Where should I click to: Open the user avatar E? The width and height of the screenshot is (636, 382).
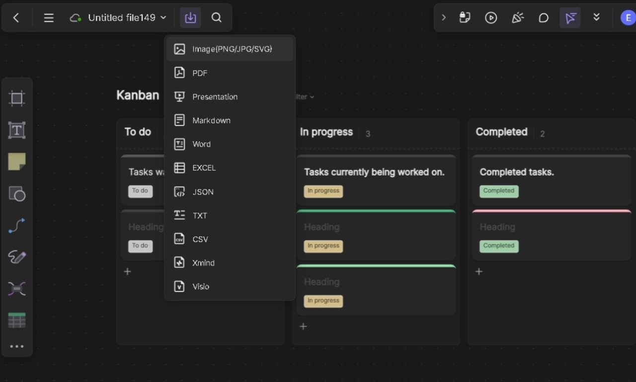click(628, 18)
